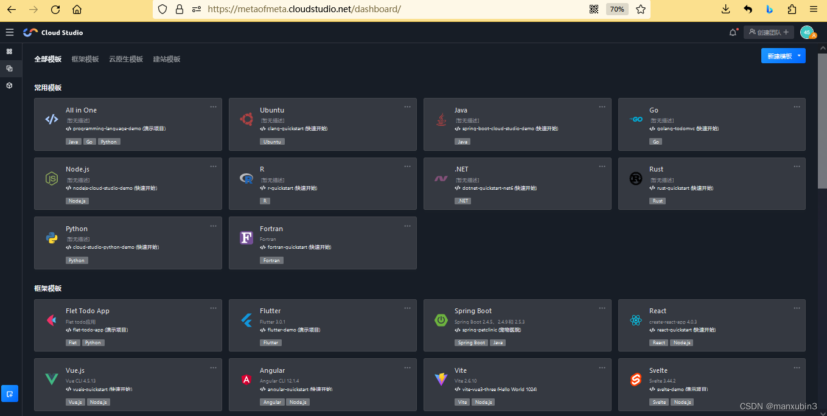Viewport: 827px width, 416px height.
Task: Open the more menu on React card
Action: point(797,308)
